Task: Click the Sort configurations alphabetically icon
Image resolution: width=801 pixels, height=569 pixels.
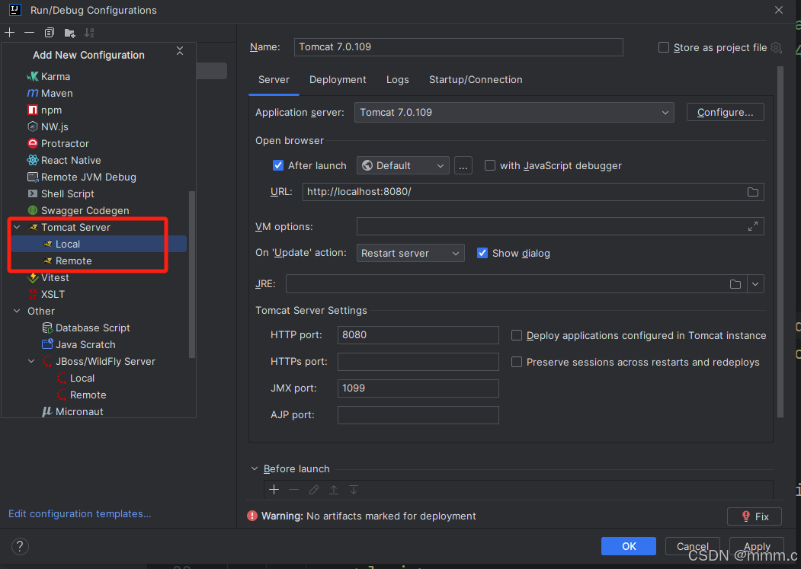Action: [x=89, y=33]
